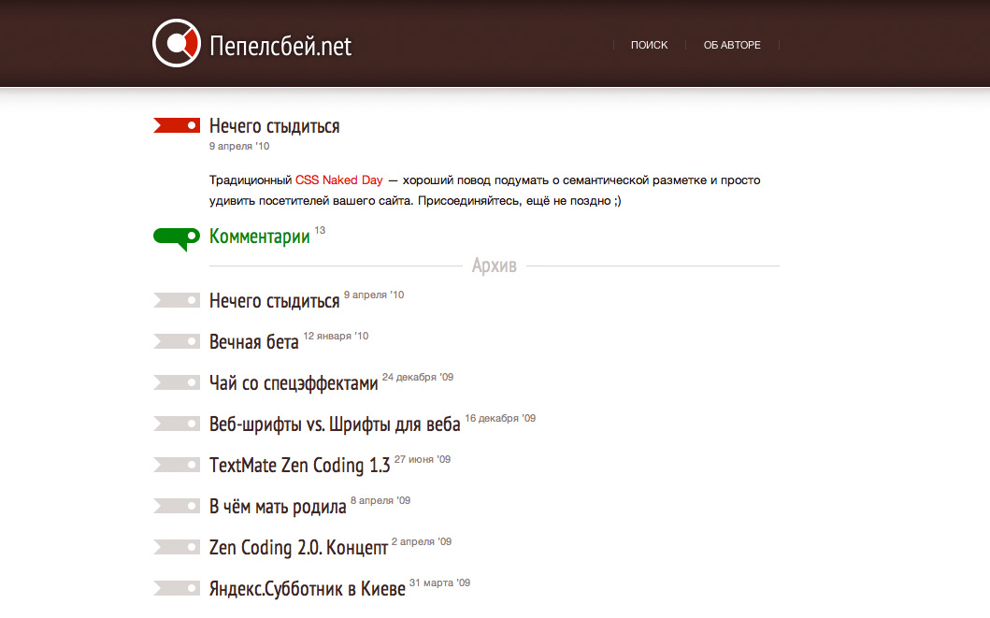Image resolution: width=990 pixels, height=618 pixels.
Task: Open the main Нечего стыдиться post heading
Action: (274, 125)
